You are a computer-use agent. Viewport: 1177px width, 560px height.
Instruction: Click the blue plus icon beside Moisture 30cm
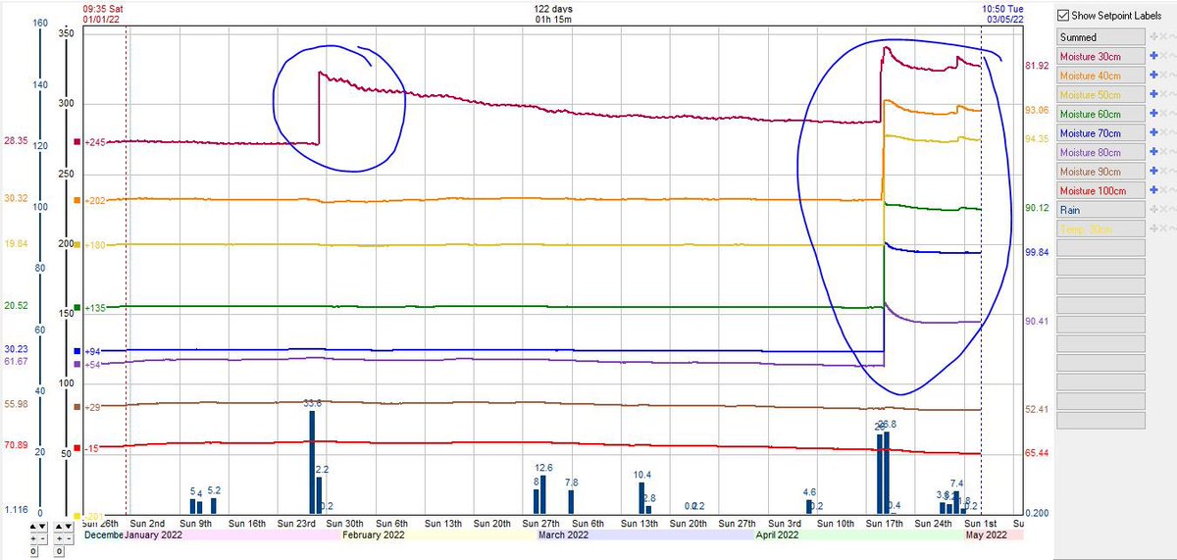(x=1153, y=56)
